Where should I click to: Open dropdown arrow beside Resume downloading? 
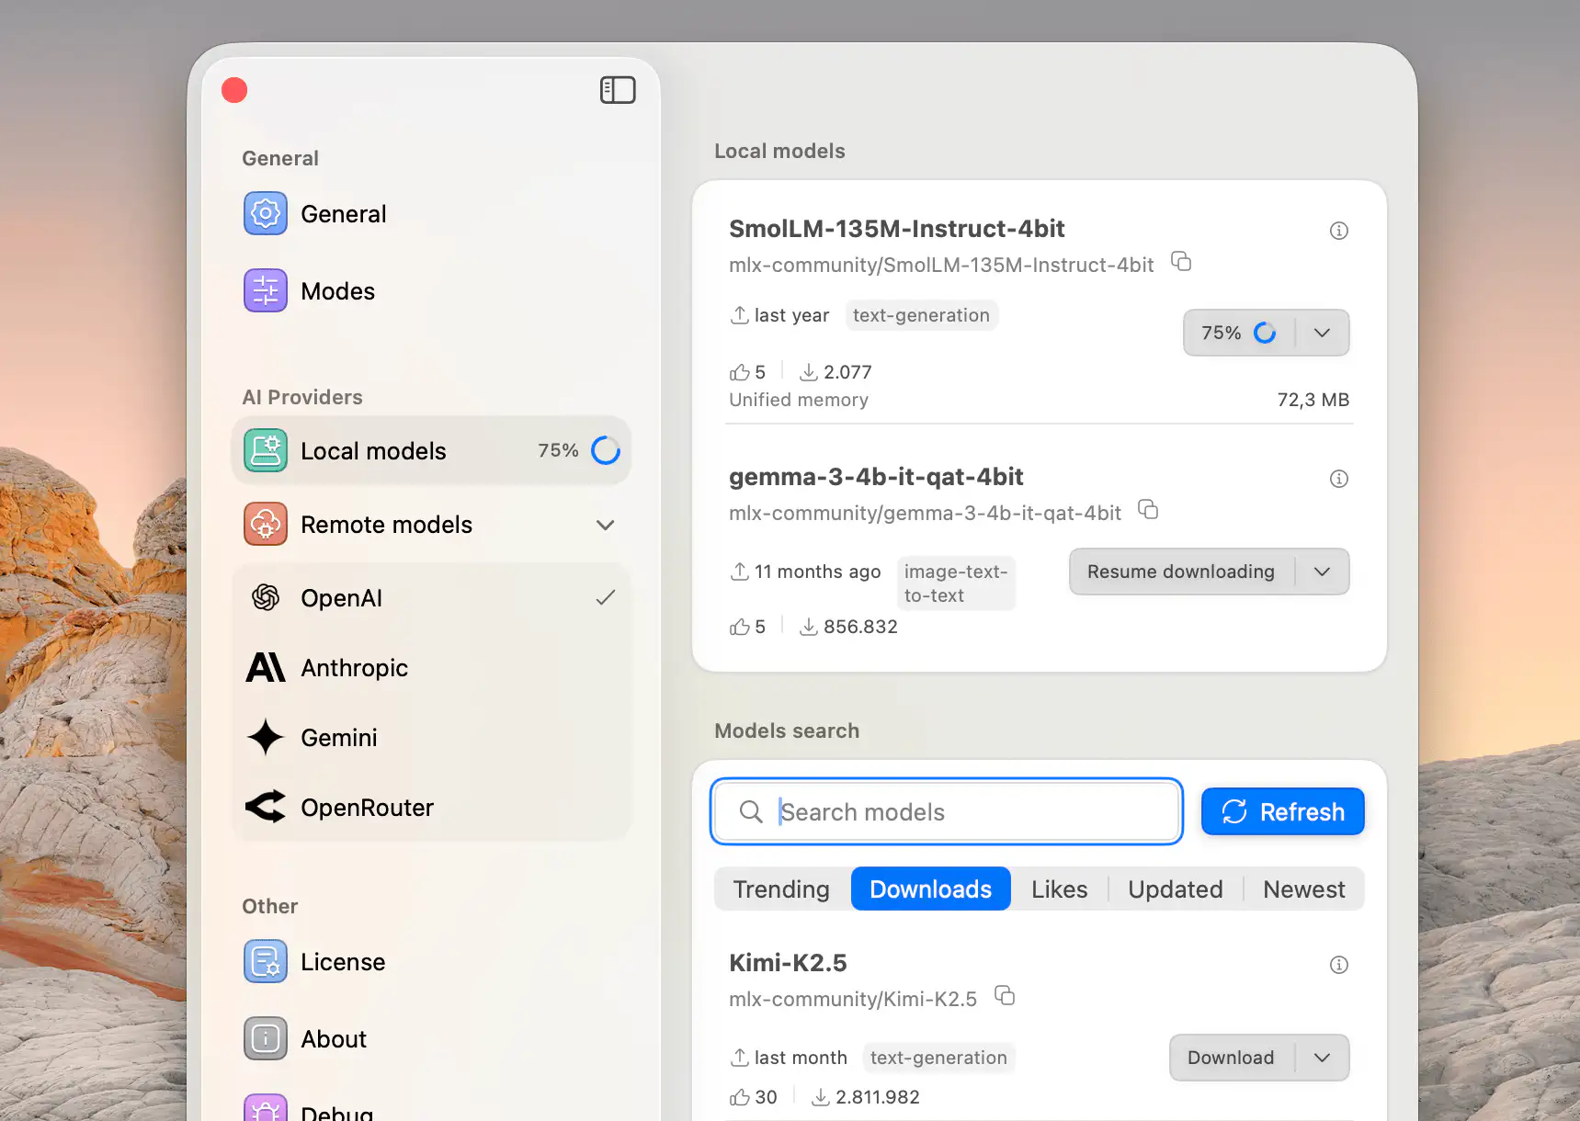coord(1322,572)
